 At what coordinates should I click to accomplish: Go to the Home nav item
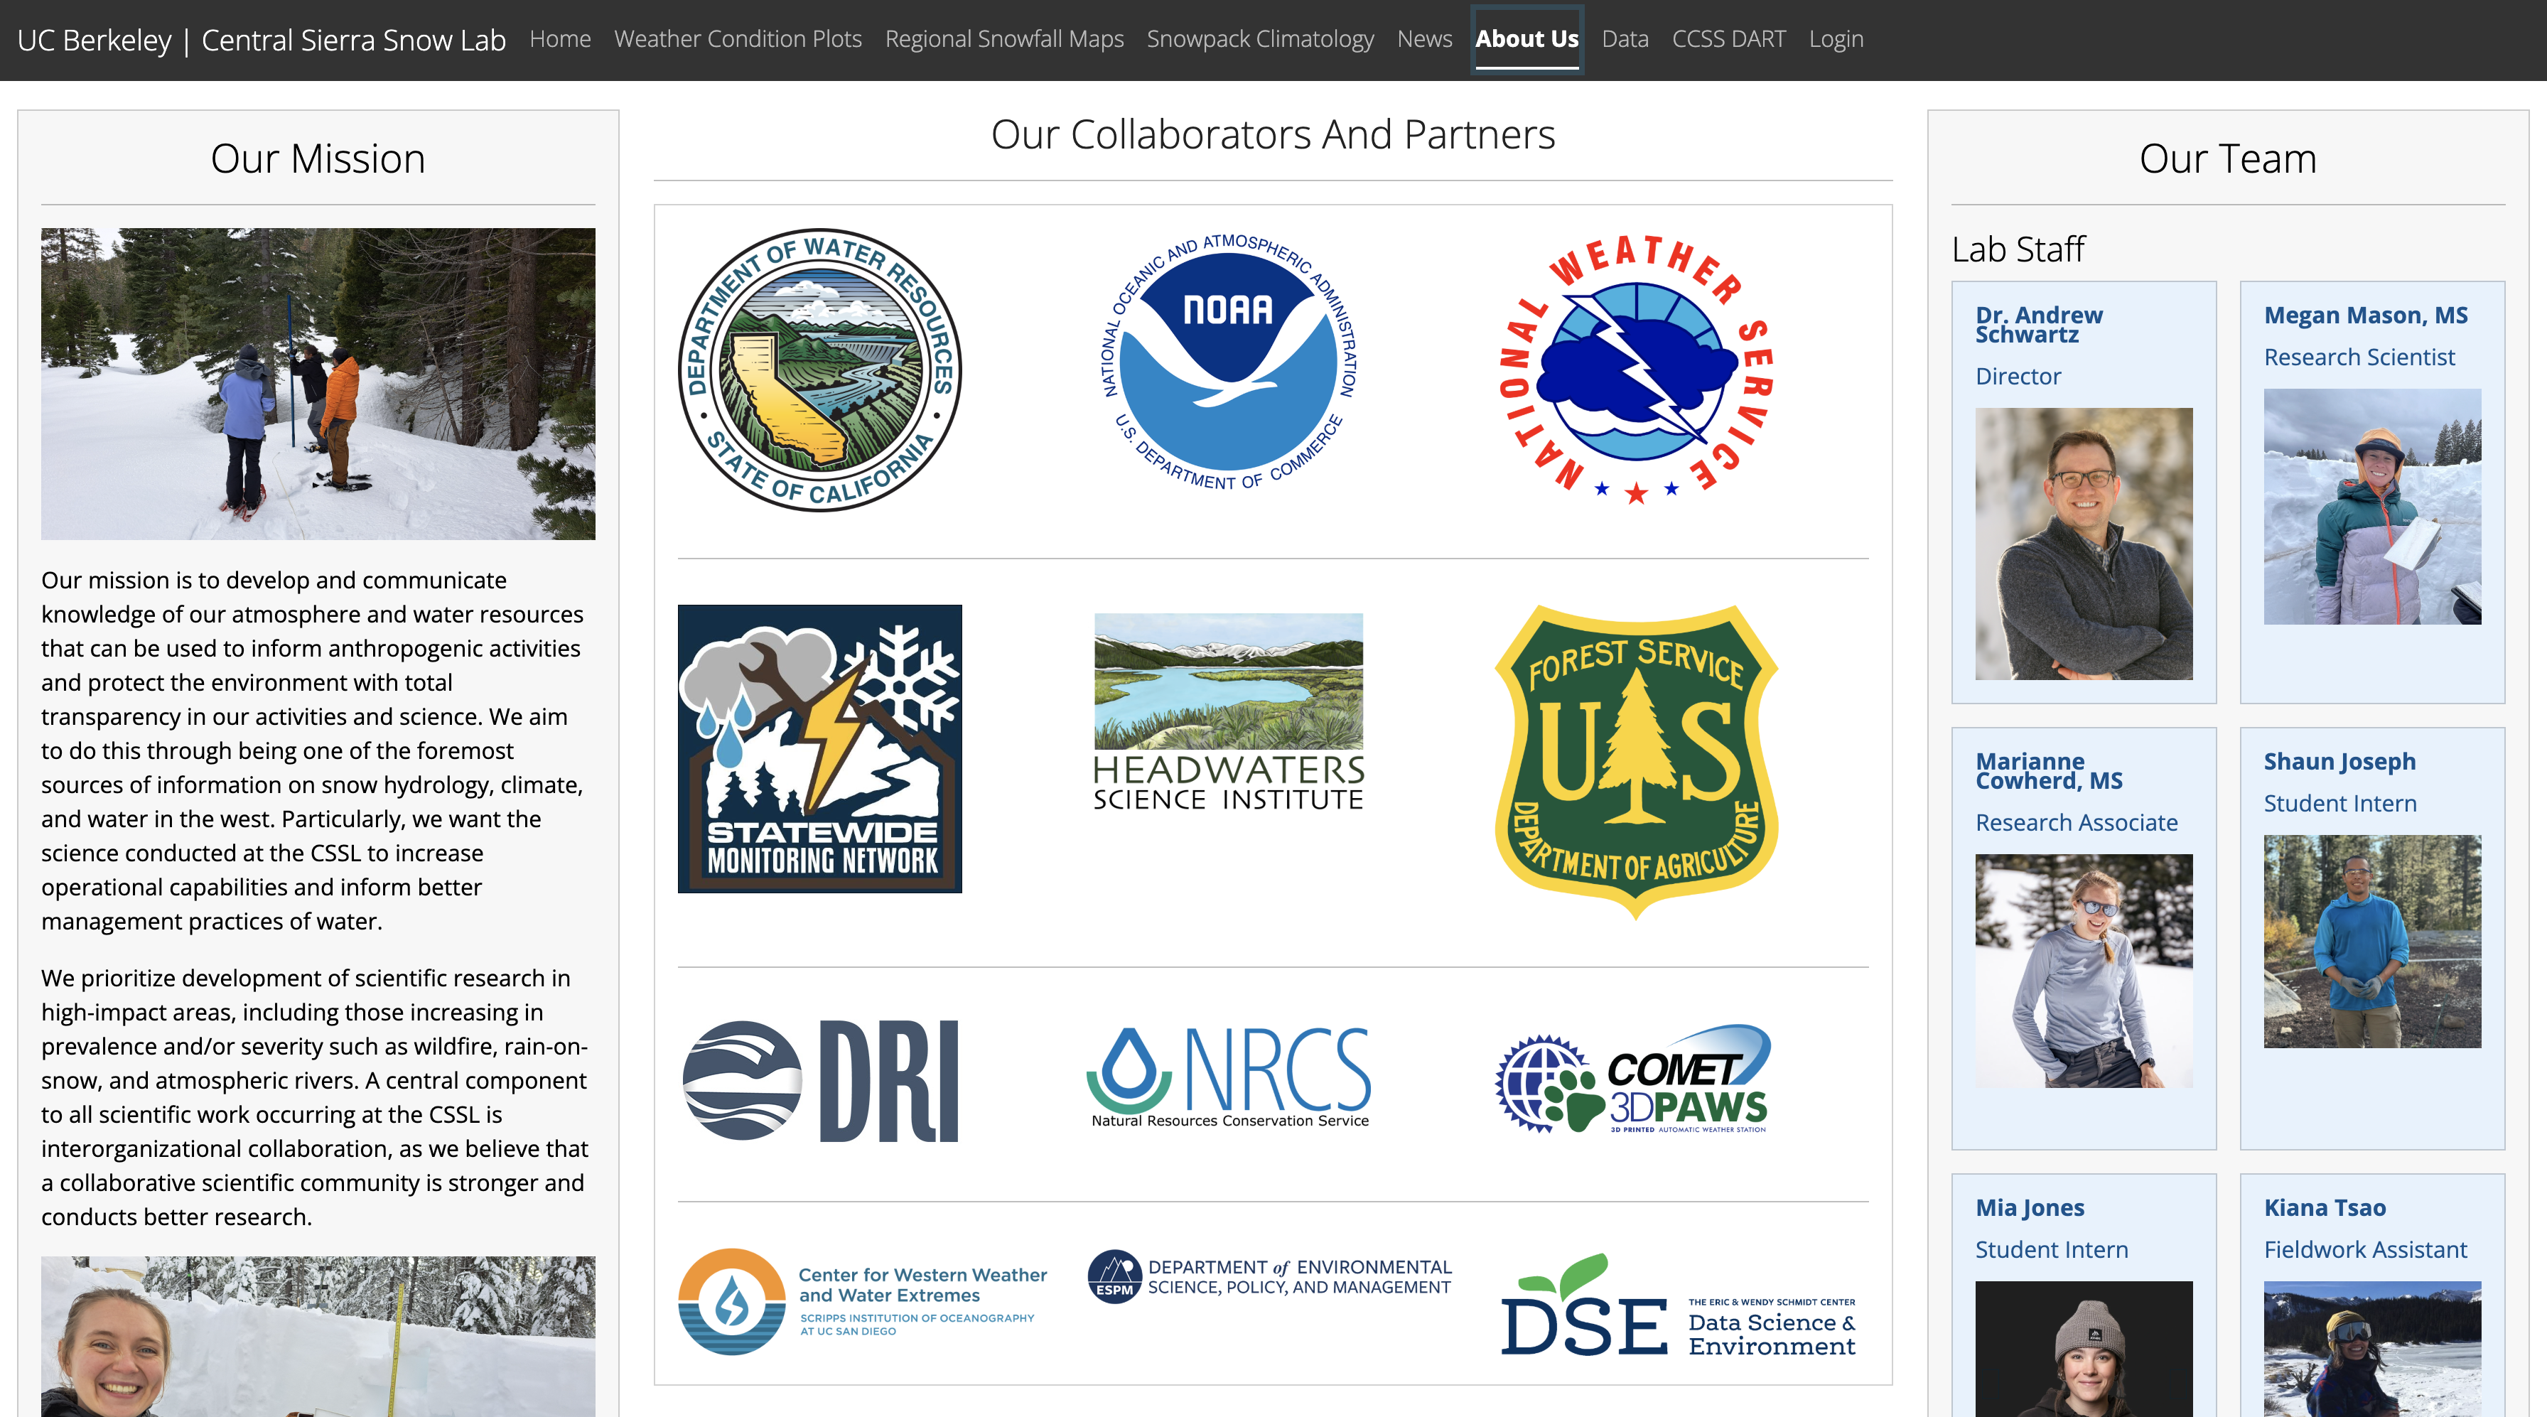559,38
